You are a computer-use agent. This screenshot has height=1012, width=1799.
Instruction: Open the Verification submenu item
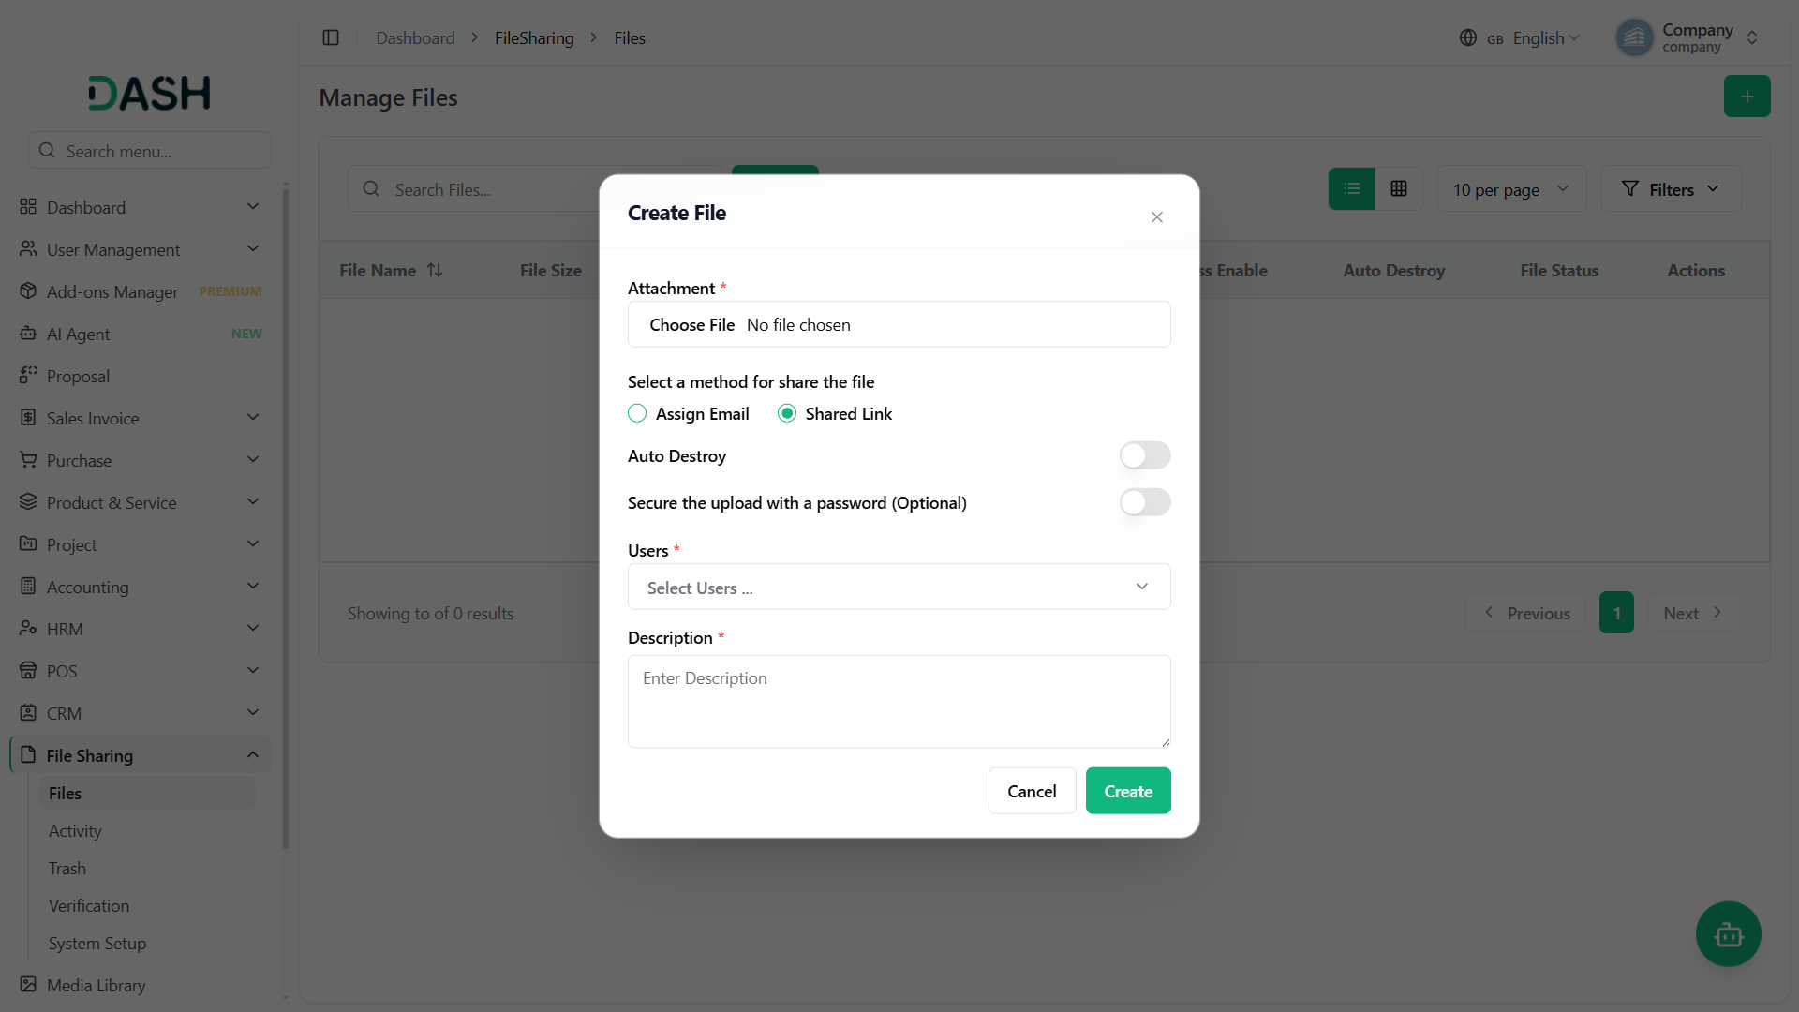tap(89, 905)
